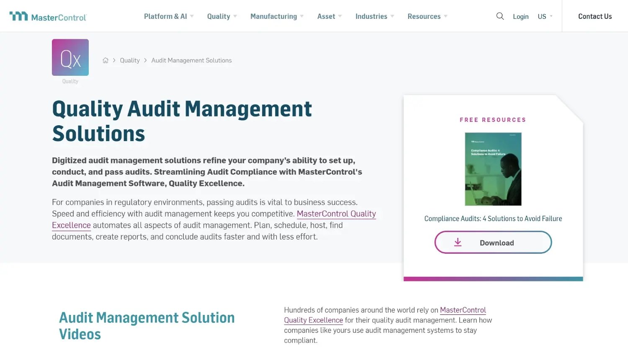Click the Compliance Audits ebook cover thumbnail
628x353 pixels.
tap(493, 169)
